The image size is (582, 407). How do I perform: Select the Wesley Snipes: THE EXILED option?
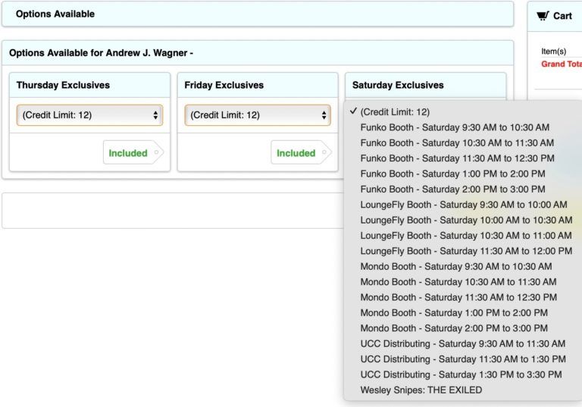(463, 390)
